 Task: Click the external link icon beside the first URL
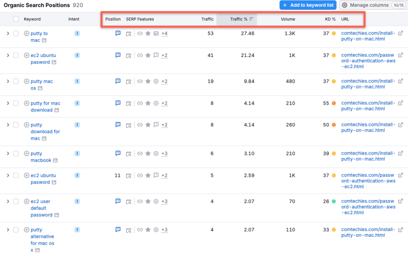point(401,33)
